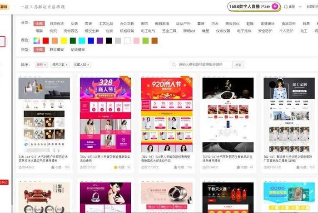The image size is (318, 213).
Task: Filter by 电子元件 category
Action: tap(244, 31)
